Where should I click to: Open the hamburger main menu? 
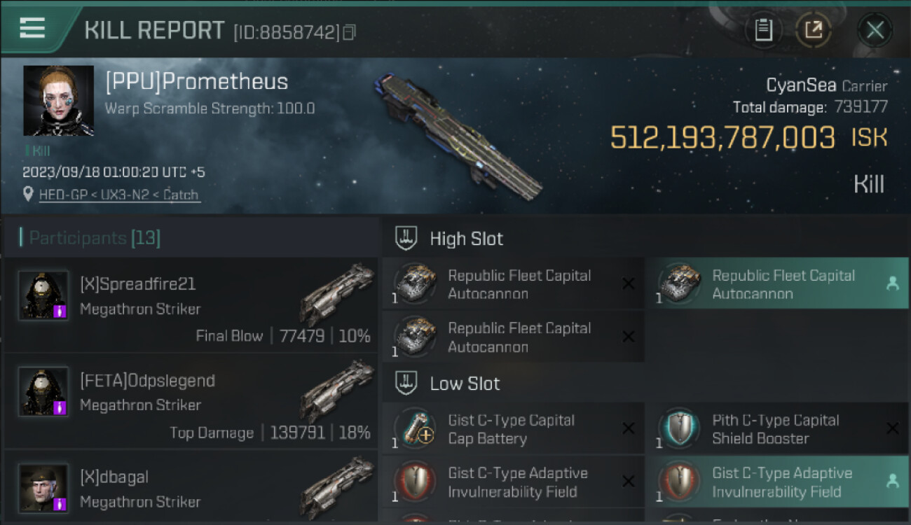(32, 28)
